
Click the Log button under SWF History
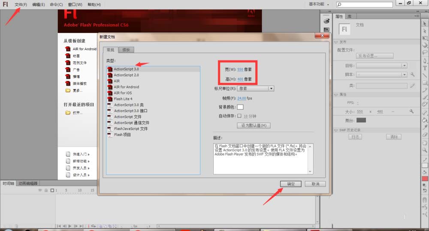(x=355, y=137)
